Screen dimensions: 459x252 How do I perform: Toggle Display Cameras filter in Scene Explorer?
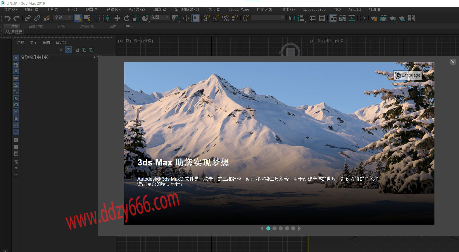click(x=16, y=78)
